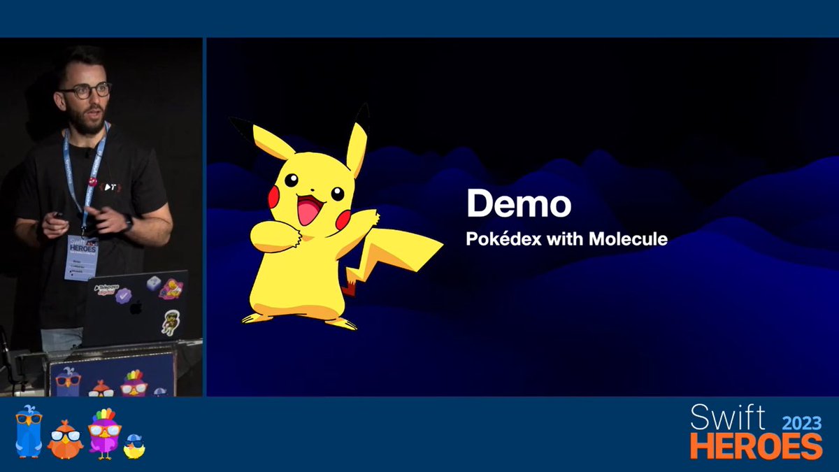Screen dimensions: 839x472
Task: Click the Apple logo on the laptop lid
Action: [x=136, y=308]
